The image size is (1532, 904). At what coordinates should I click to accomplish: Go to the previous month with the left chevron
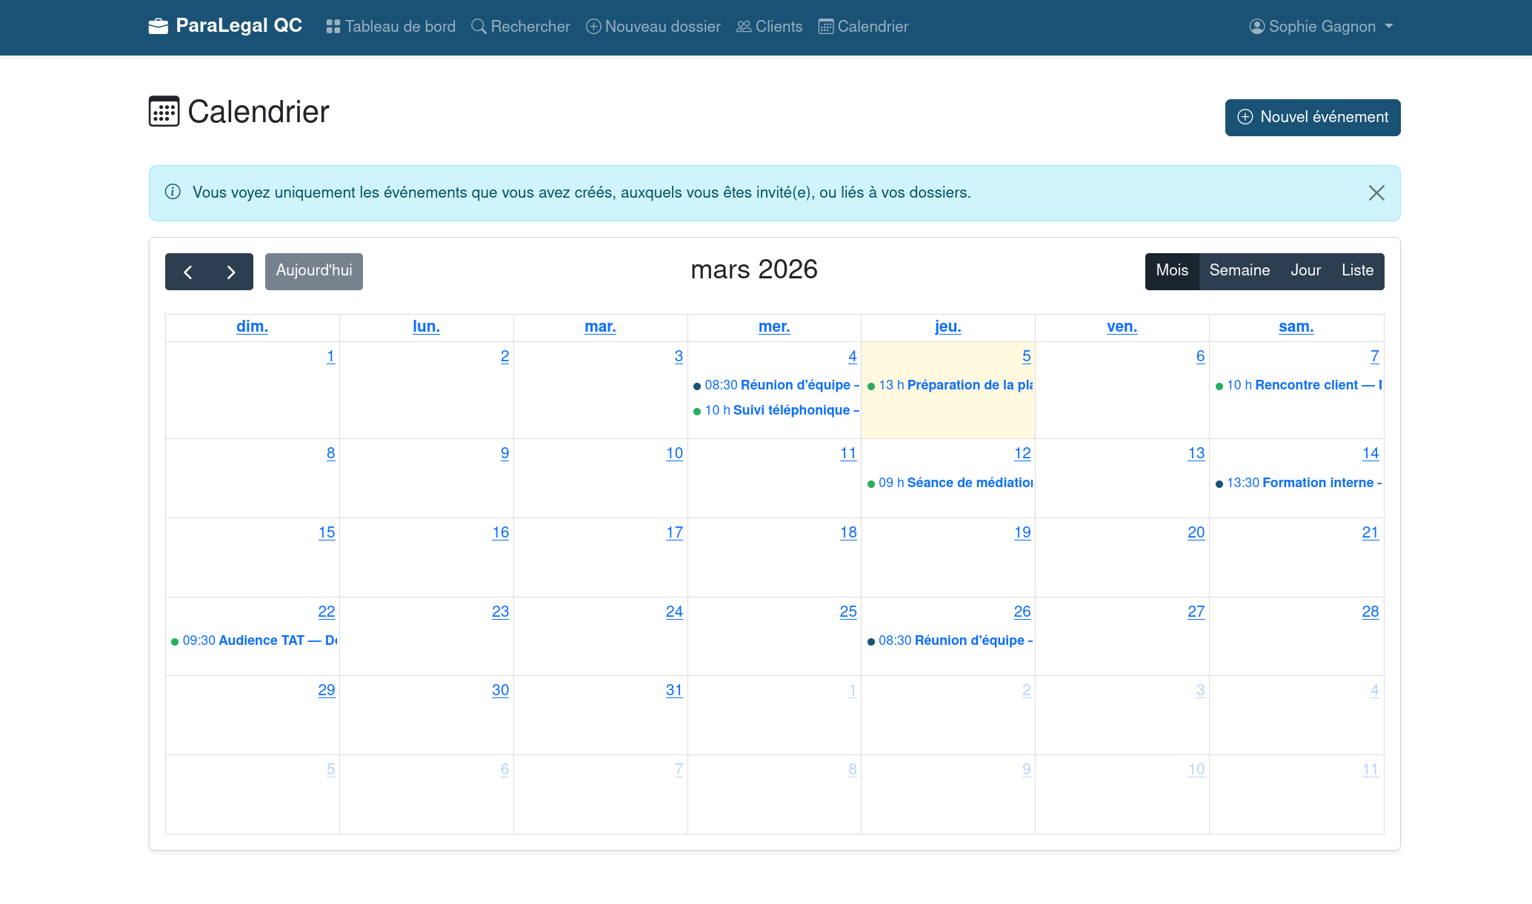pos(188,272)
